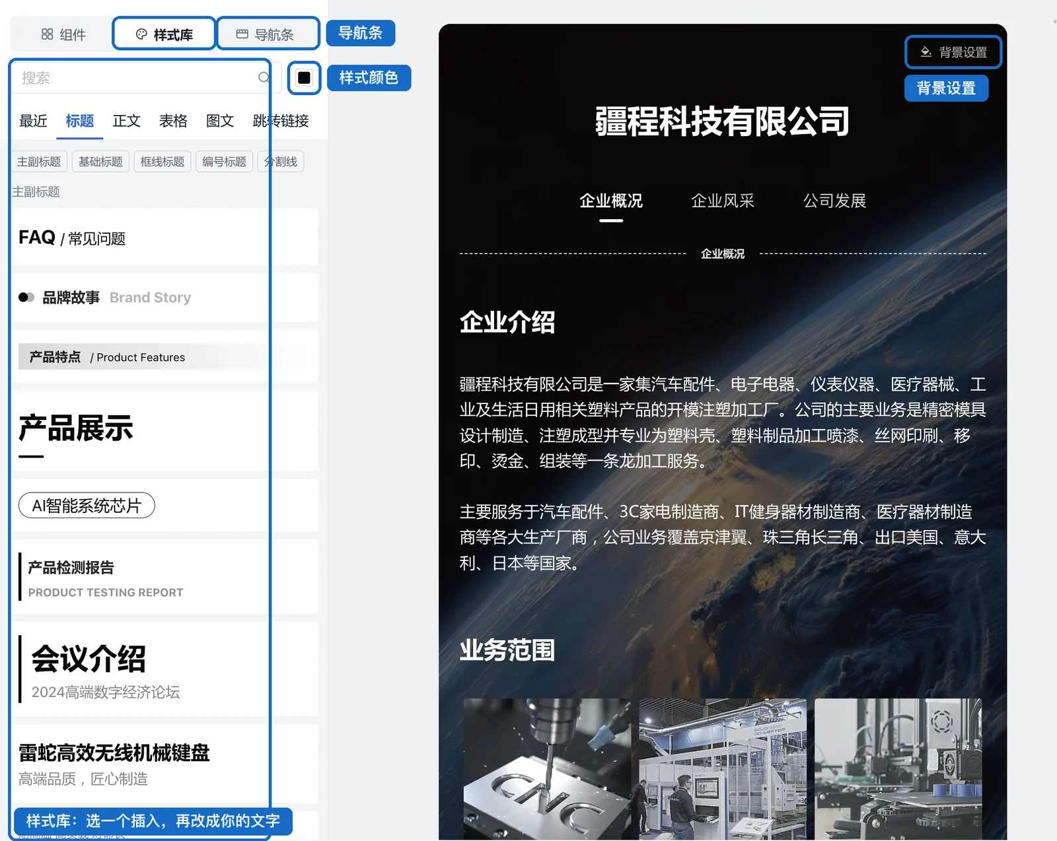Filter by 编号标题 chip
The width and height of the screenshot is (1057, 841).
click(x=224, y=162)
